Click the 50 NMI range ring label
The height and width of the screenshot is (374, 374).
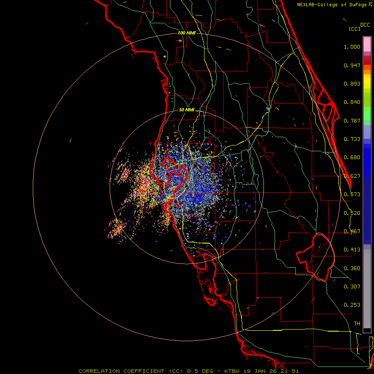coord(187,110)
